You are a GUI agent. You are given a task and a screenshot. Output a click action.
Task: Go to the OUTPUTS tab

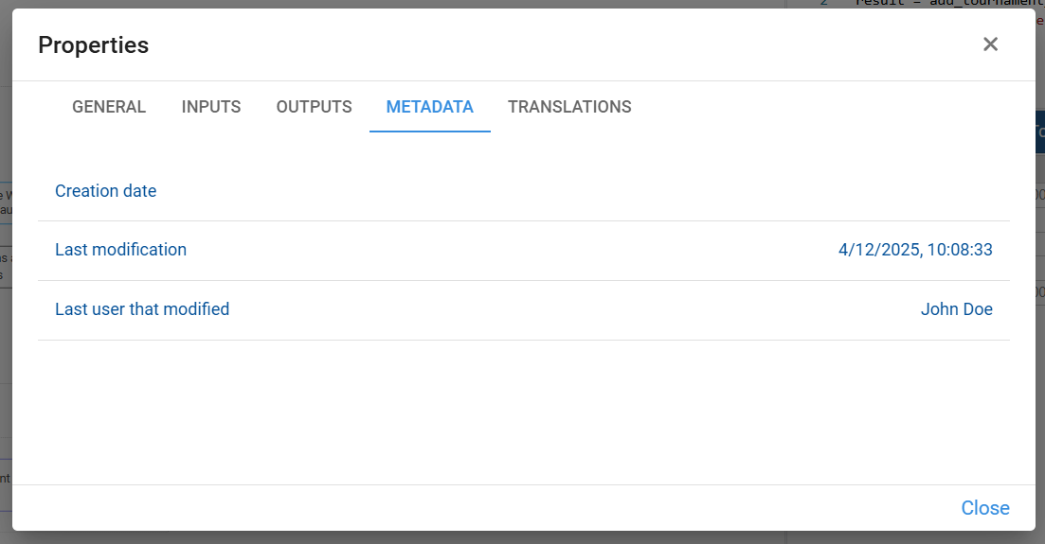pyautogui.click(x=314, y=107)
